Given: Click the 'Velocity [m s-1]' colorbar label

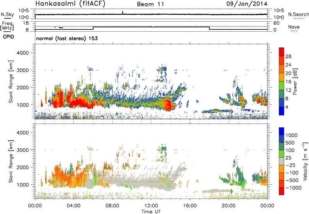Looking at the screenshot, I should (x=305, y=161).
